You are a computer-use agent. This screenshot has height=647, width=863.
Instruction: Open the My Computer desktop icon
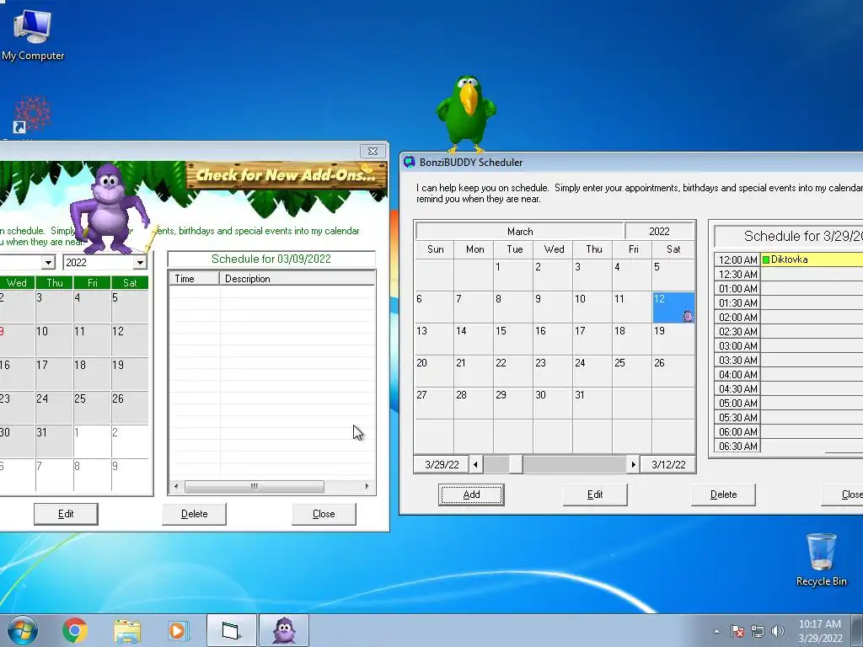[33, 35]
